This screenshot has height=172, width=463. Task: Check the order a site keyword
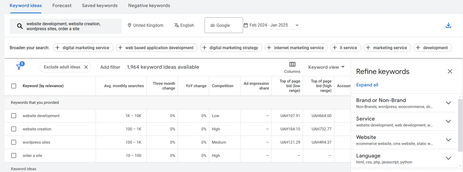[14, 156]
